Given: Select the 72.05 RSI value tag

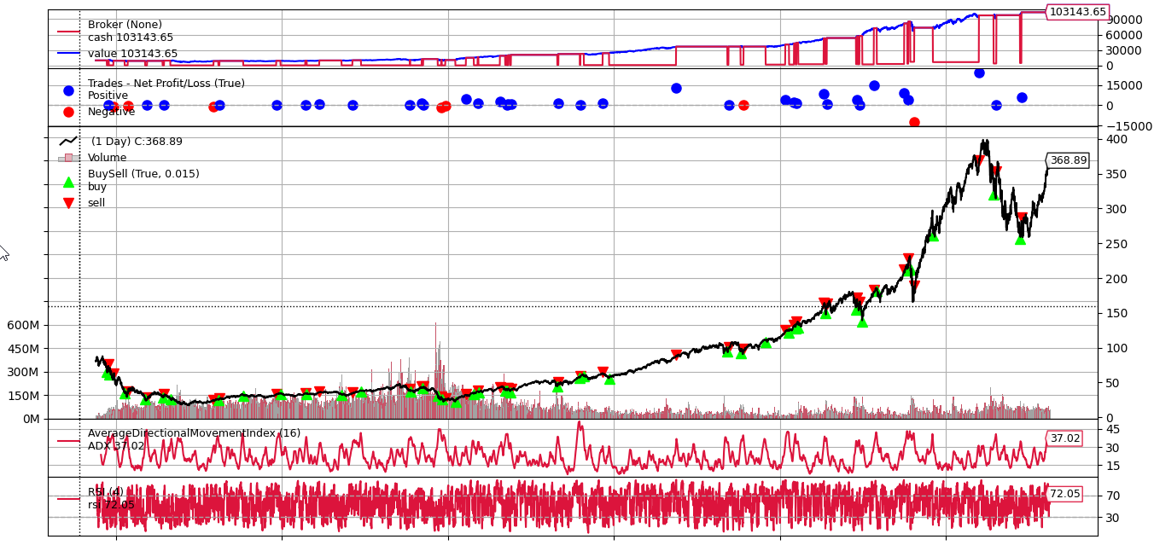Looking at the screenshot, I should pyautogui.click(x=1064, y=494).
